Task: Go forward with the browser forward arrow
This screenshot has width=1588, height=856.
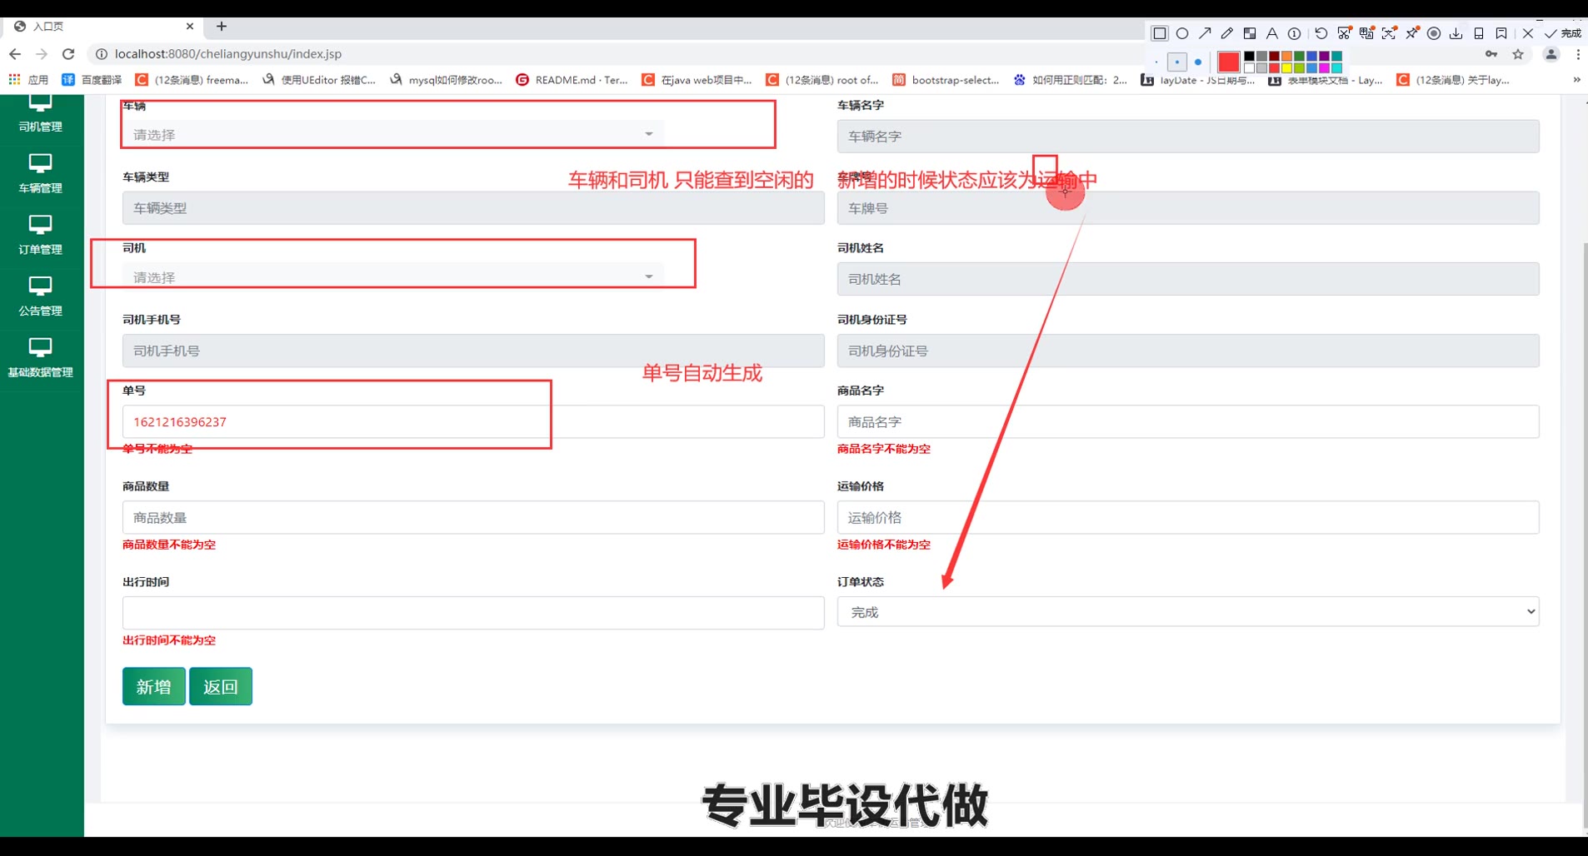Action: click(42, 54)
